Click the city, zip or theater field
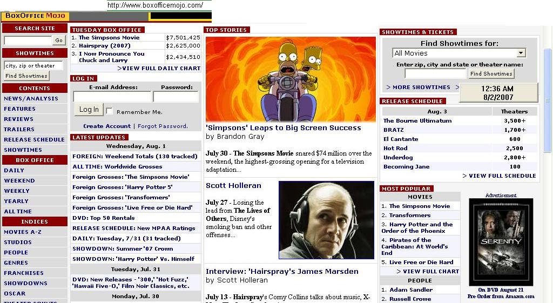The height and width of the screenshot is (303, 553). tap(33, 65)
